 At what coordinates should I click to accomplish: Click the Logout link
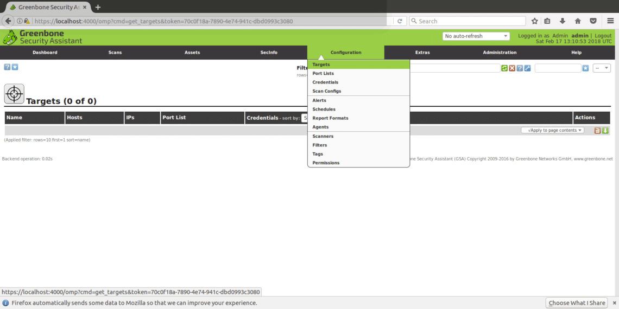(603, 36)
